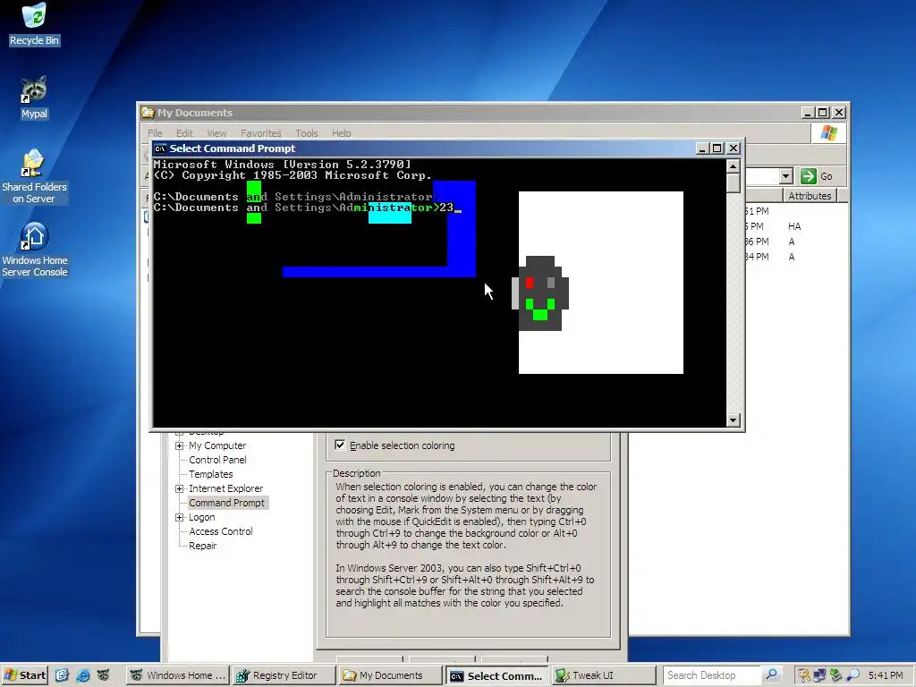Click the Command Prompt scrollbar thumb
Image resolution: width=916 pixels, height=687 pixels.
734,182
